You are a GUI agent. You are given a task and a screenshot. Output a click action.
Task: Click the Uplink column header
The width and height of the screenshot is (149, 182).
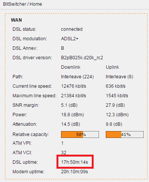112,67
